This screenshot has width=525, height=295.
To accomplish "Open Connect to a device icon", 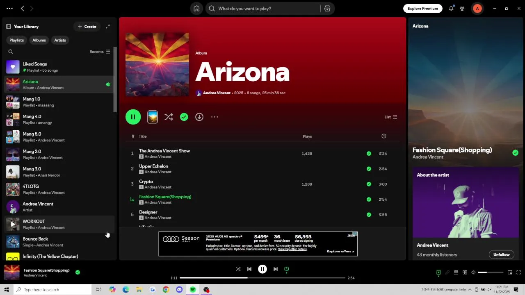I will click(465, 272).
